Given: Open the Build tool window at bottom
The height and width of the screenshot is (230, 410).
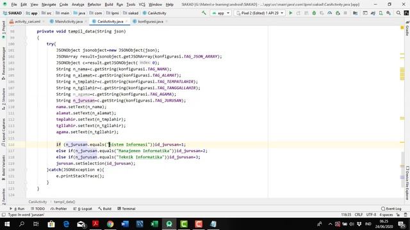Looking at the screenshot, I should click(x=104, y=209).
